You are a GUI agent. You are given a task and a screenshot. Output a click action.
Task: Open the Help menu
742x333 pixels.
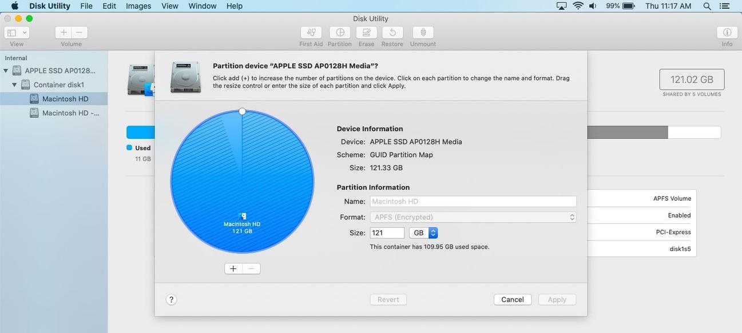(x=235, y=6)
